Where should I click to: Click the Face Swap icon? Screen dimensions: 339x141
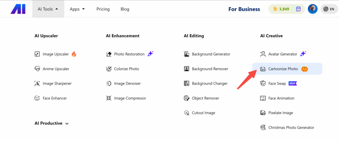[x=263, y=84]
